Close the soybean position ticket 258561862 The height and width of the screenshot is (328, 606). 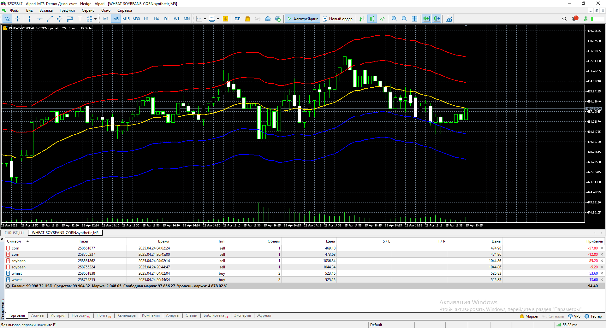pos(602,261)
